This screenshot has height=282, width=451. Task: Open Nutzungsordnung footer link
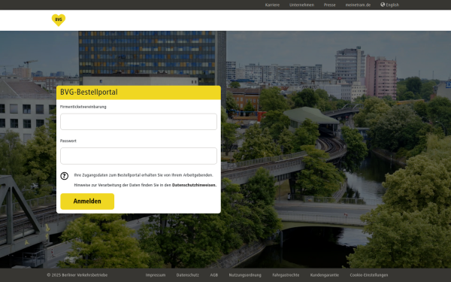click(x=245, y=275)
